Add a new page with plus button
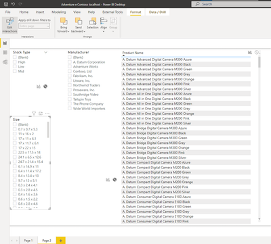271x244 pixels. pos(61,241)
